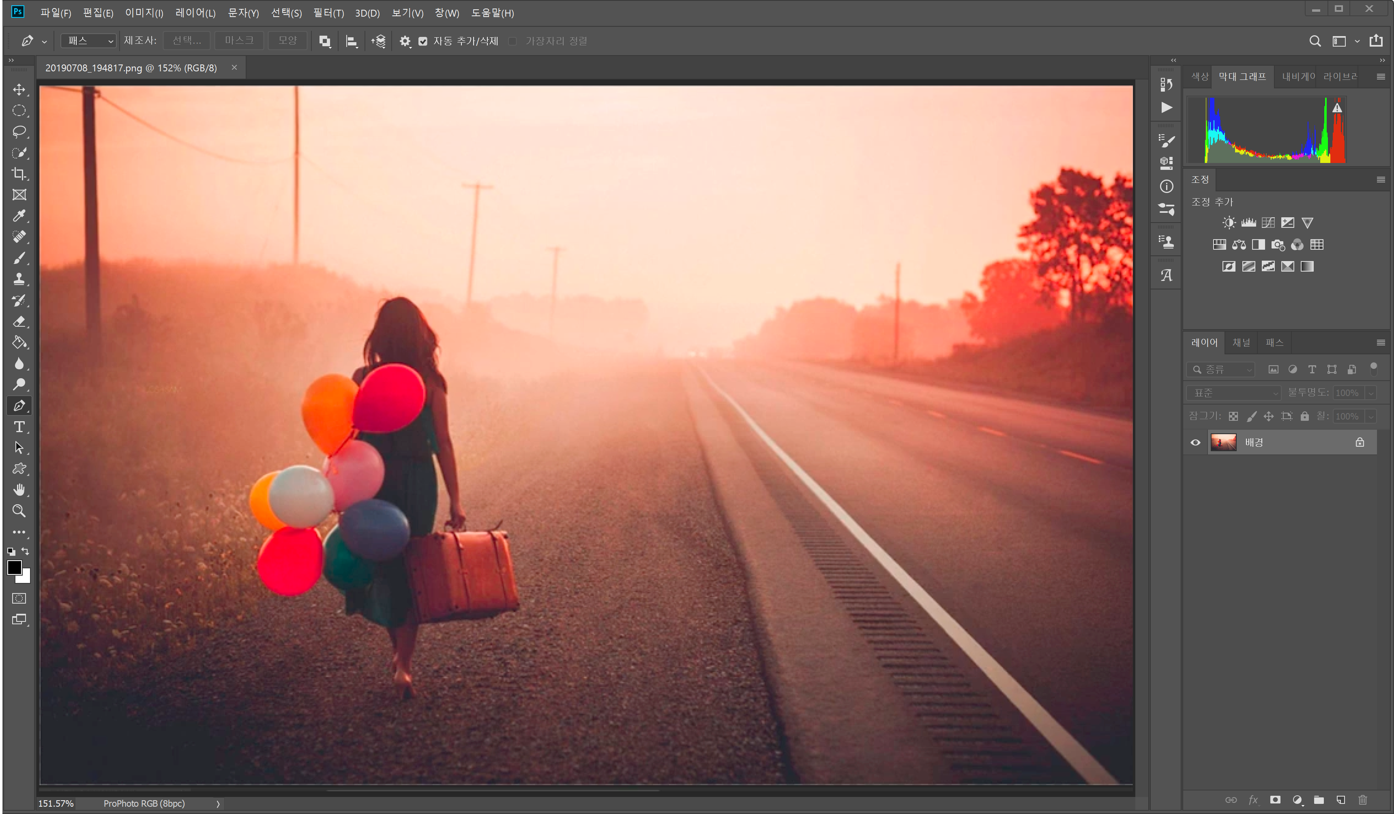This screenshot has width=1394, height=814.
Task: Select the Horizontal Type tool
Action: click(x=19, y=427)
